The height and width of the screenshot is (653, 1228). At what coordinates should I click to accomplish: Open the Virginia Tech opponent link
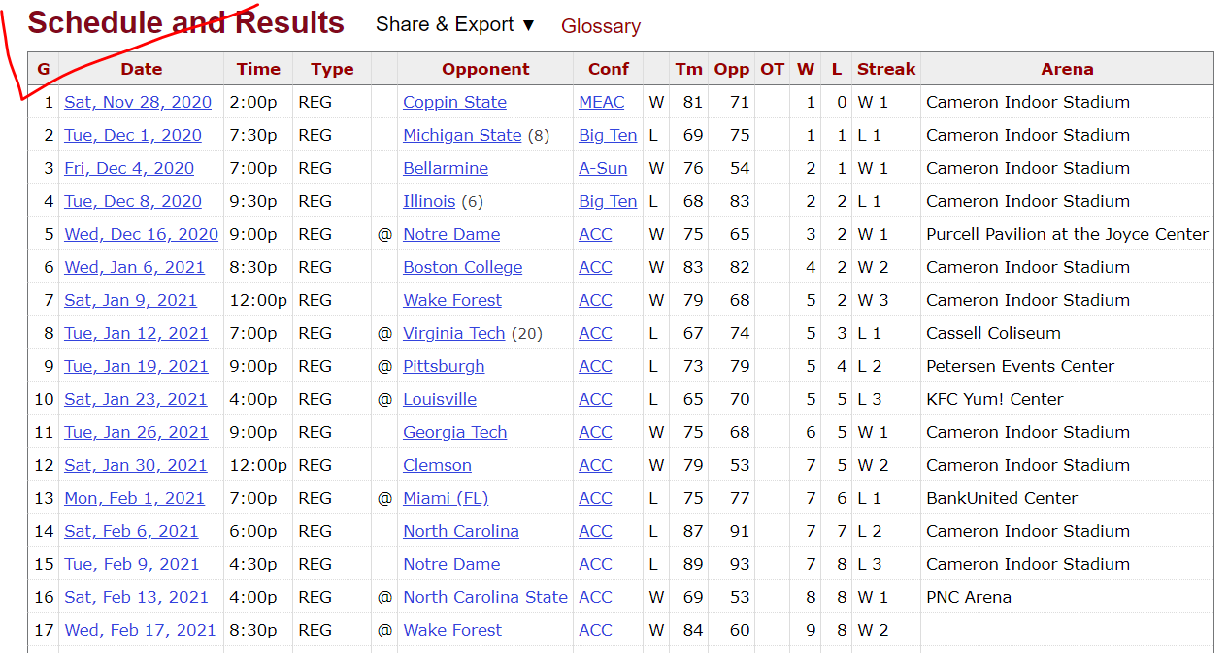coord(454,333)
